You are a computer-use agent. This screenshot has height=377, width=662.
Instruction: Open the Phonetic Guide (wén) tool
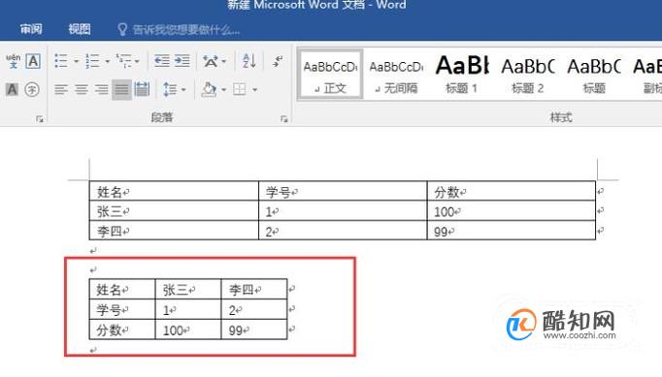(x=13, y=62)
